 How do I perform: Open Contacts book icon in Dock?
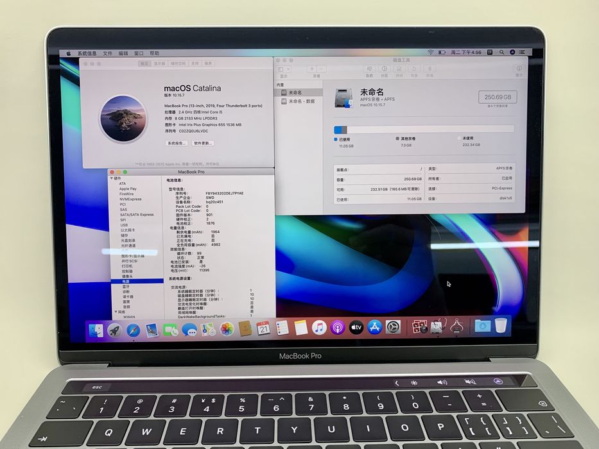(245, 328)
